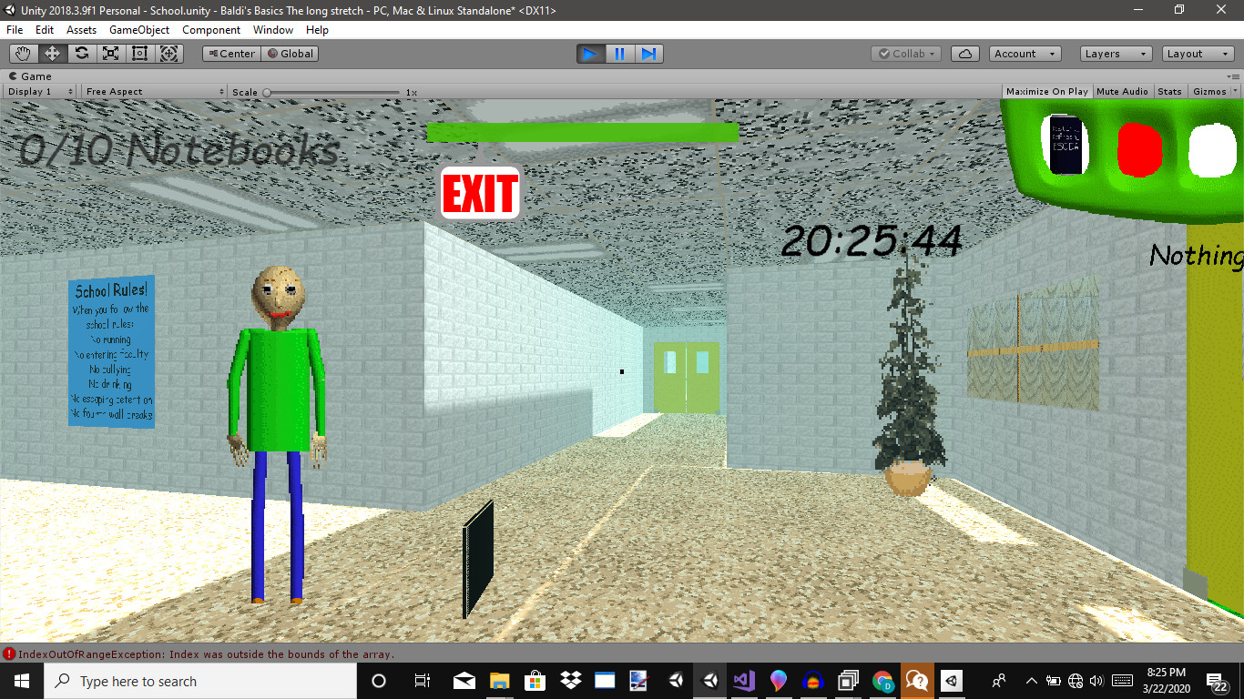This screenshot has height=699, width=1244.
Task: Click the first inventory slot with the item
Action: pos(1064,145)
